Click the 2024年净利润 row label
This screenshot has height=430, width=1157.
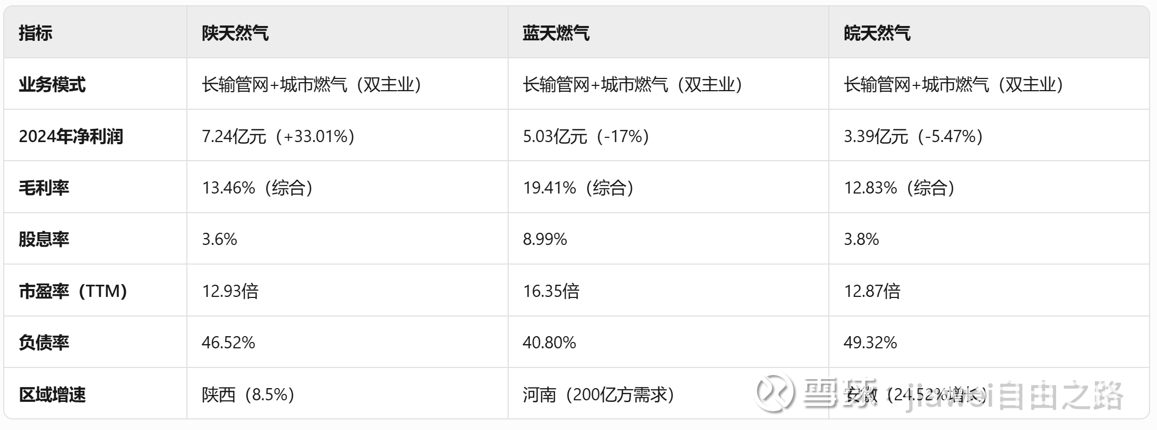point(71,136)
